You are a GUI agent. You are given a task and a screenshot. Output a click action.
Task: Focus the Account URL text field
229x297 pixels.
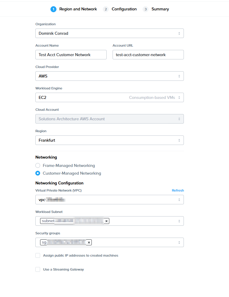pyautogui.click(x=148, y=55)
